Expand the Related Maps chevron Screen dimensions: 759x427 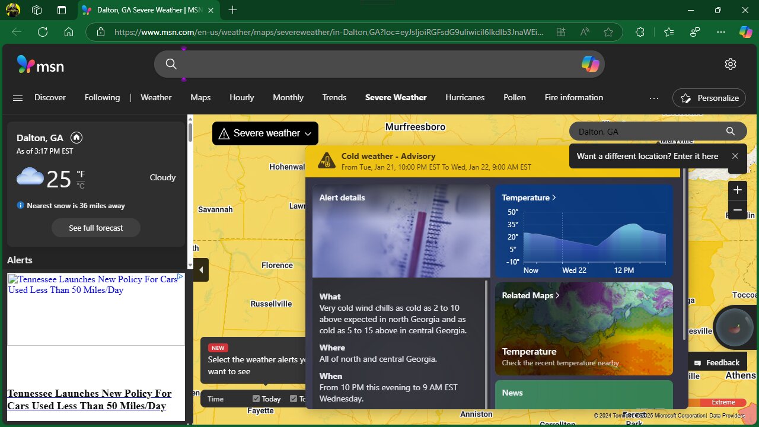[557, 295]
